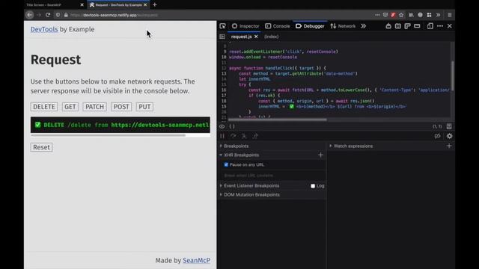Click the pause execution button
This screenshot has height=269, width=479.
(x=222, y=136)
